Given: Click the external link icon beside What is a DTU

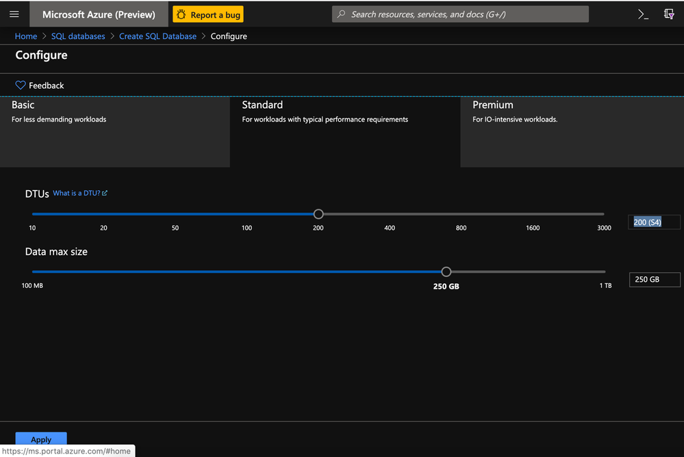Looking at the screenshot, I should coord(105,193).
